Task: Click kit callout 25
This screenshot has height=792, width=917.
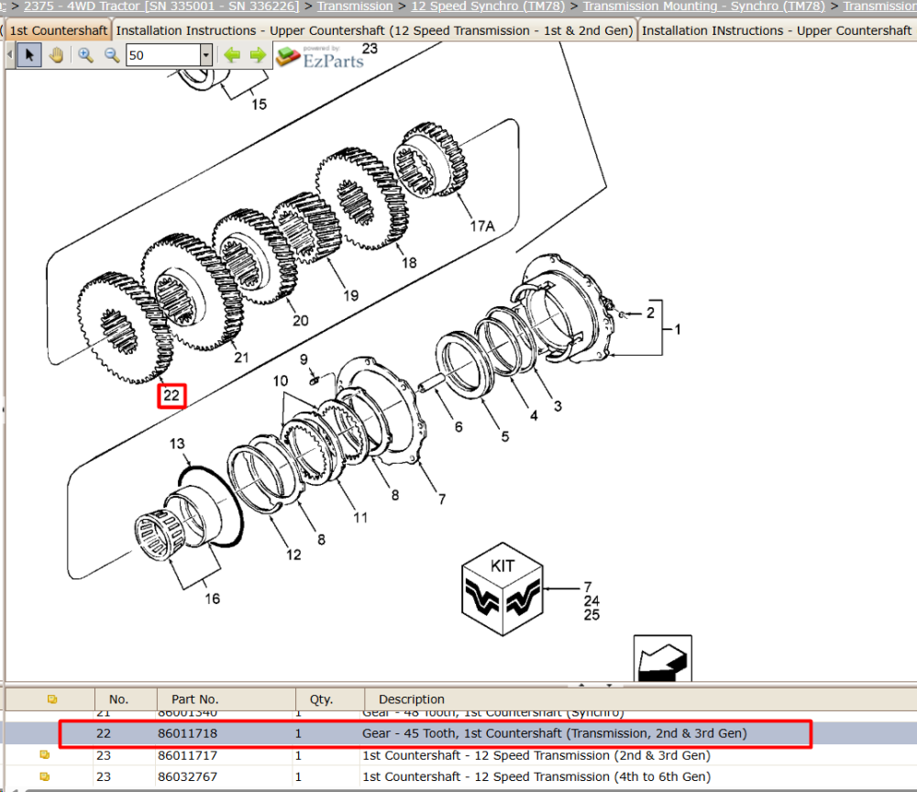Action: point(591,615)
